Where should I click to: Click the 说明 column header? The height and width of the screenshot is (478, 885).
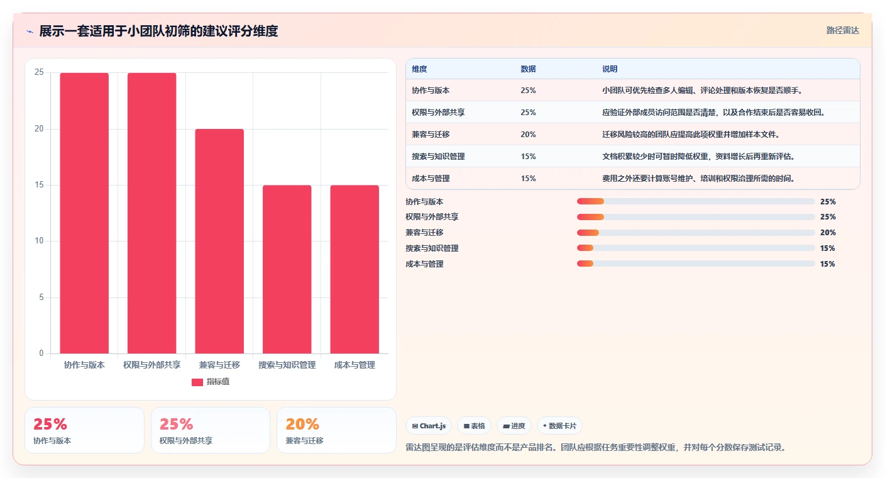point(610,69)
